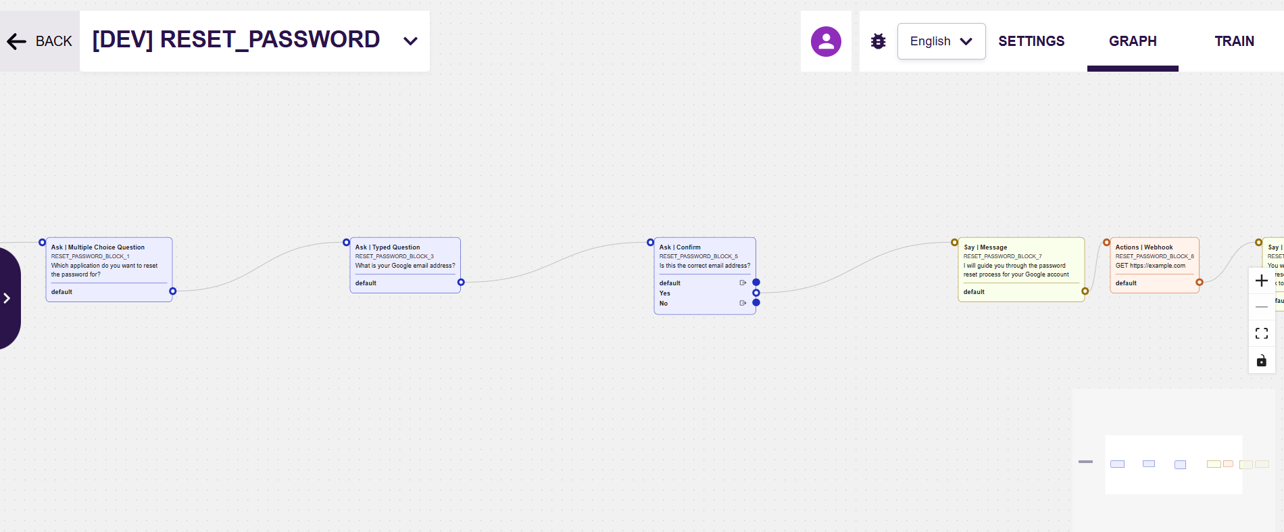The height and width of the screenshot is (532, 1284).
Task: Expand the left side panel chevron
Action: tap(7, 298)
